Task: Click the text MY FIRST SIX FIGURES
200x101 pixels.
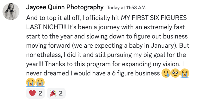Action: [154, 18]
